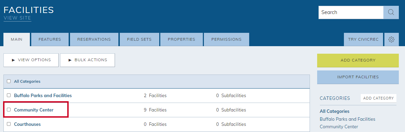
Task: Toggle the Courthouses checkbox
Action: tap(9, 124)
